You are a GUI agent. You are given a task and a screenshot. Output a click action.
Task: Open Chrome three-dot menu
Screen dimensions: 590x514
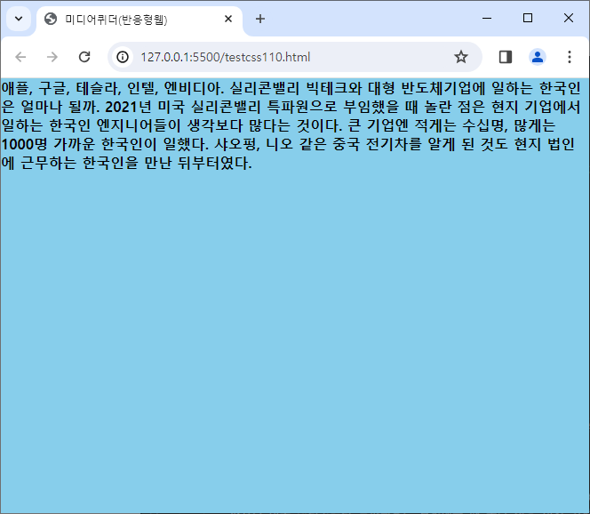point(570,57)
